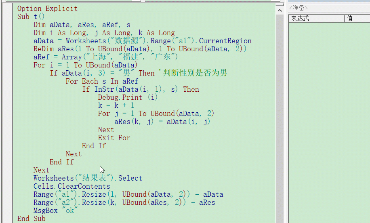
Task: Click the Cells.ClearContents statement
Action: click(x=72, y=186)
